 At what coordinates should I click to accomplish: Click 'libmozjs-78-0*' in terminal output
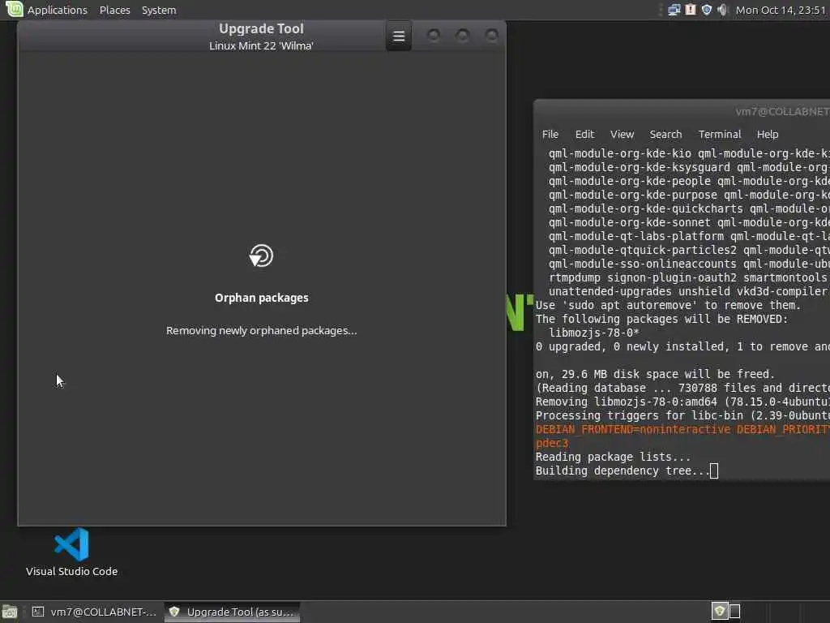pos(594,333)
